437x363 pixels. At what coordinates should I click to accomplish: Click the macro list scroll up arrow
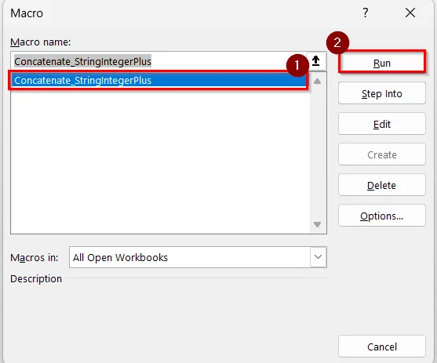click(x=317, y=81)
